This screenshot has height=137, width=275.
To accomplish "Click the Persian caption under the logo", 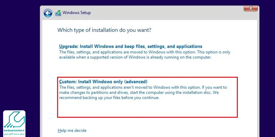I will [14, 134].
